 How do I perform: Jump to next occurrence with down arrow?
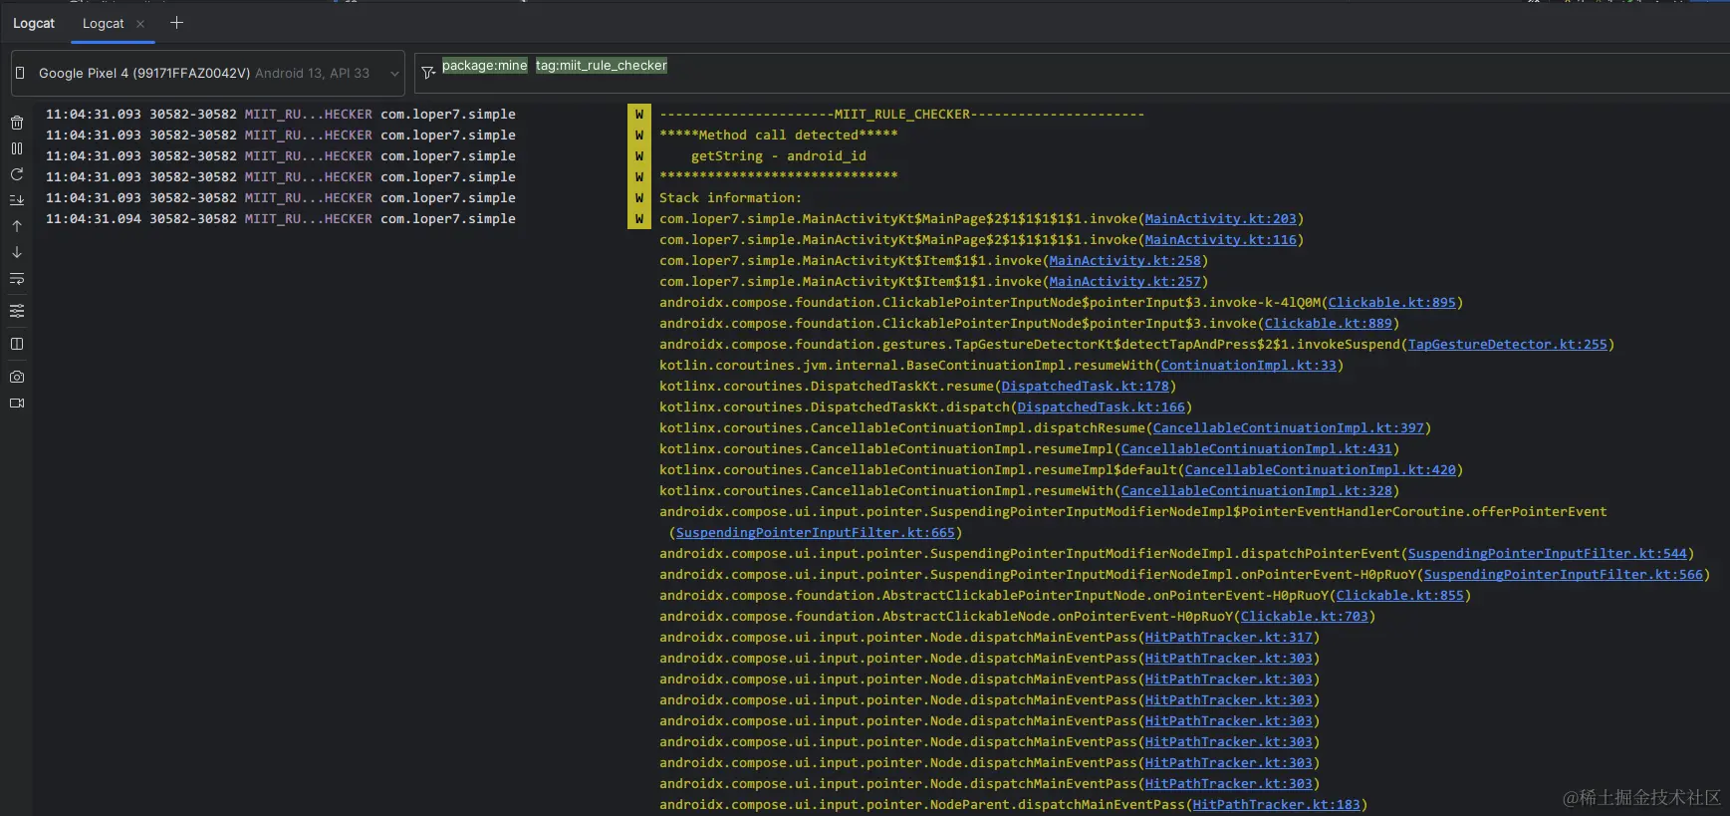(x=17, y=252)
